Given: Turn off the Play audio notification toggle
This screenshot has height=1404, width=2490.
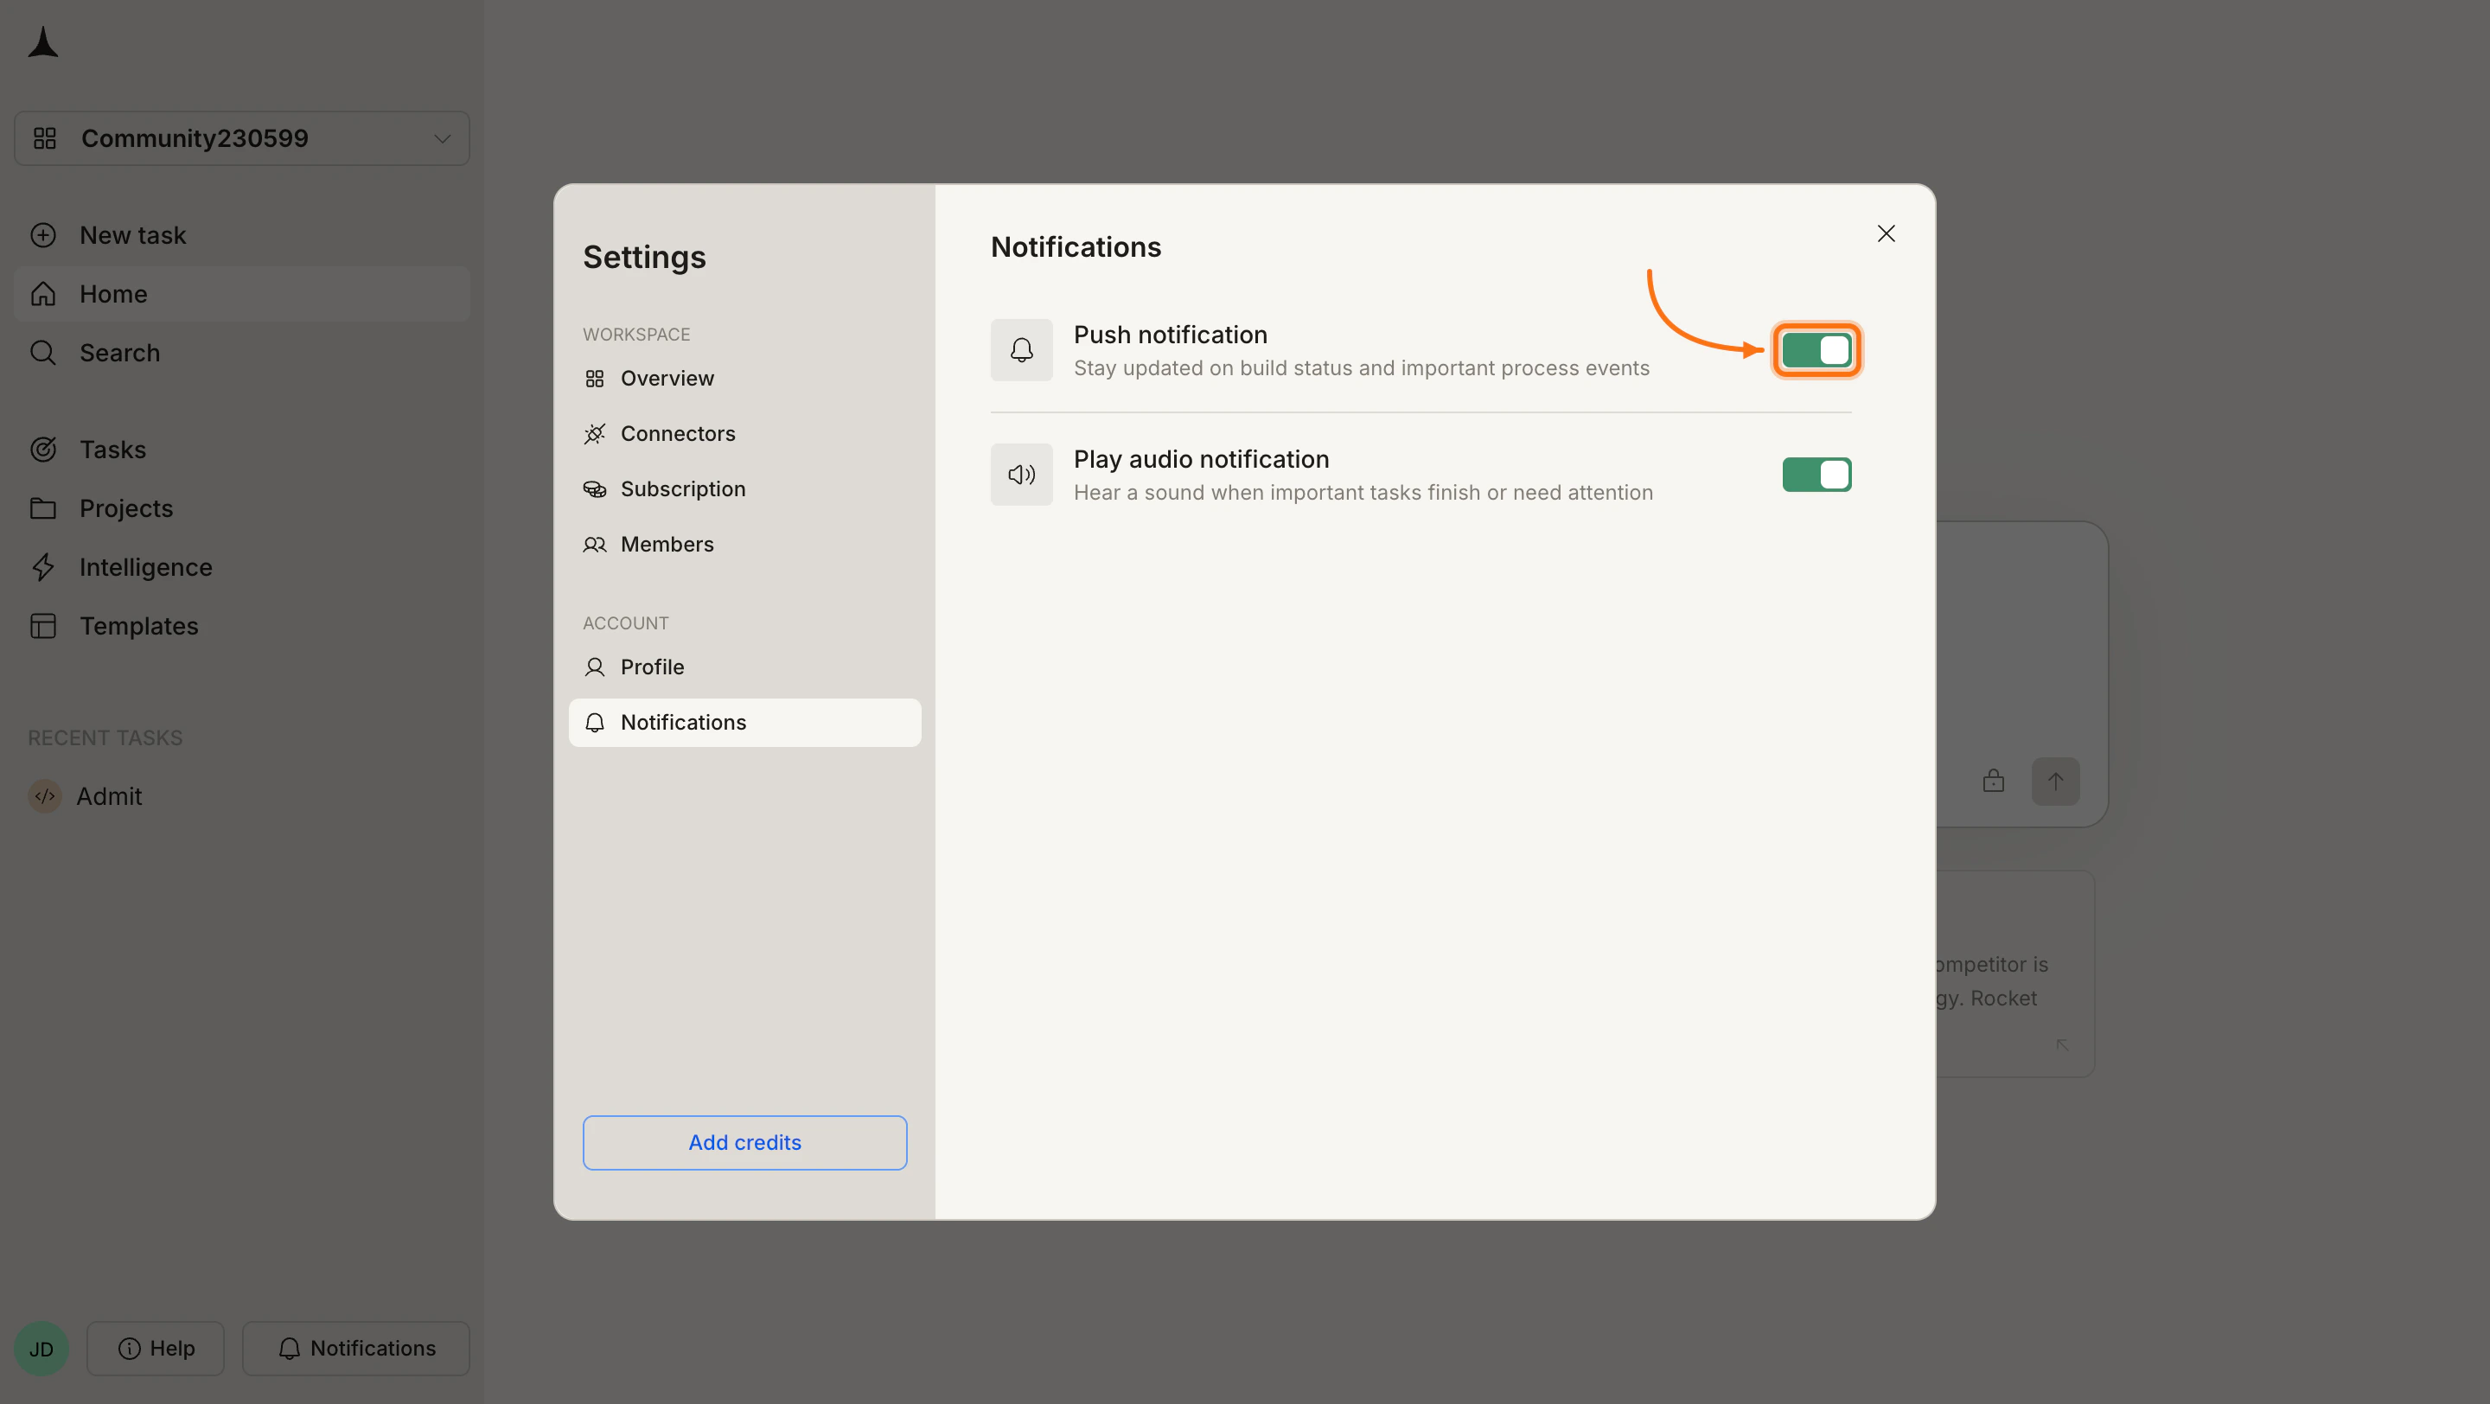Looking at the screenshot, I should [1816, 475].
